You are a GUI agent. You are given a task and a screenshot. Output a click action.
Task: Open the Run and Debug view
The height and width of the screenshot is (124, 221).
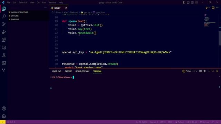[4, 32]
